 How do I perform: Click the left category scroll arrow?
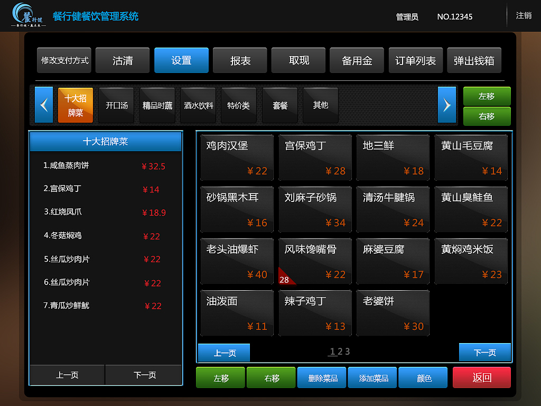tap(44, 105)
